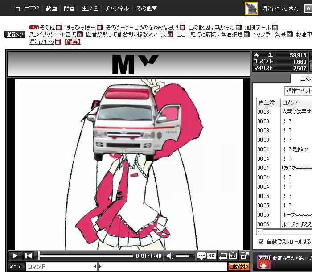This screenshot has width=312, height=272.
Task: Open the 堺消7175 tag link
Action: pyautogui.click(x=42, y=41)
